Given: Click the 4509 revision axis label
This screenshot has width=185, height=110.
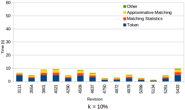Looking at the screenshot, I should [81, 90].
